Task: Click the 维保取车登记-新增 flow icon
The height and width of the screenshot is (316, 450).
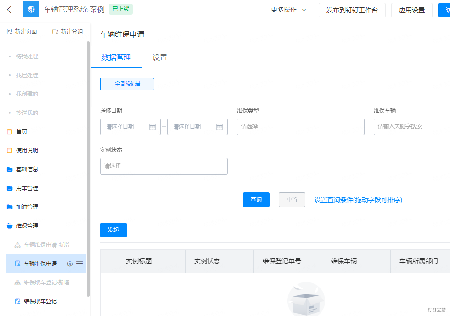Action: 17,282
